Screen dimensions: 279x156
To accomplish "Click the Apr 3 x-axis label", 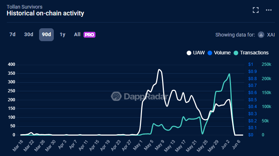I will coord(62,145).
